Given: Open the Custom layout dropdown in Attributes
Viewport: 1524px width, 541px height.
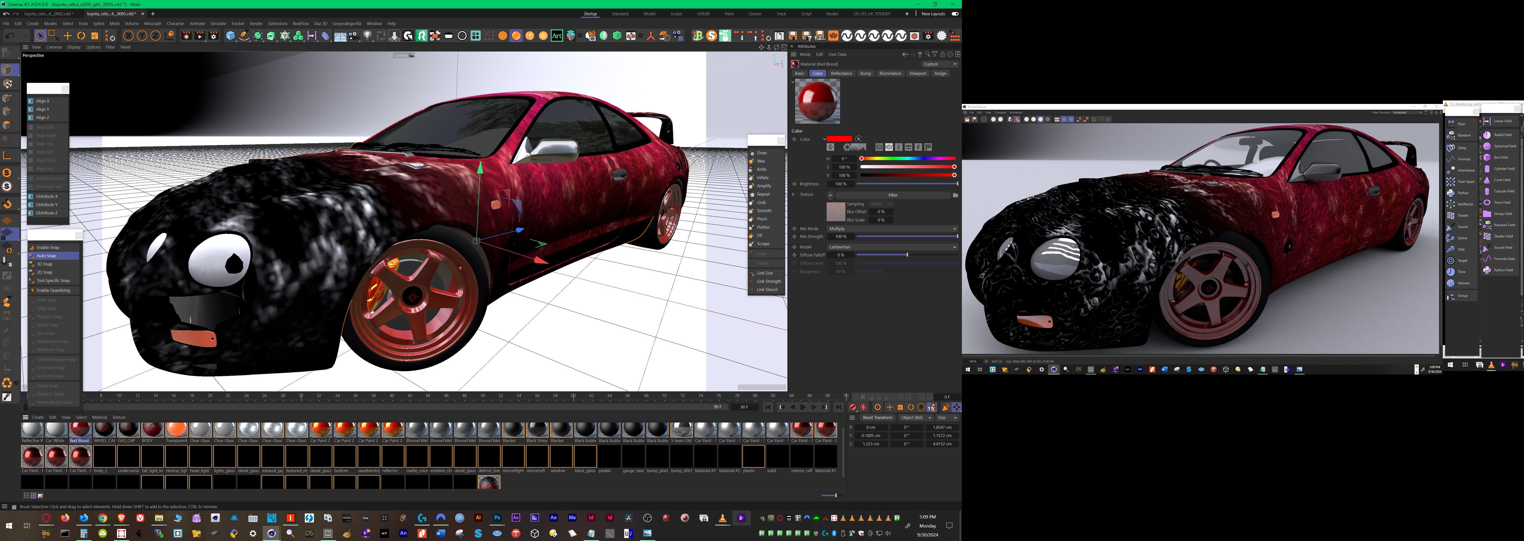Looking at the screenshot, I should (940, 64).
